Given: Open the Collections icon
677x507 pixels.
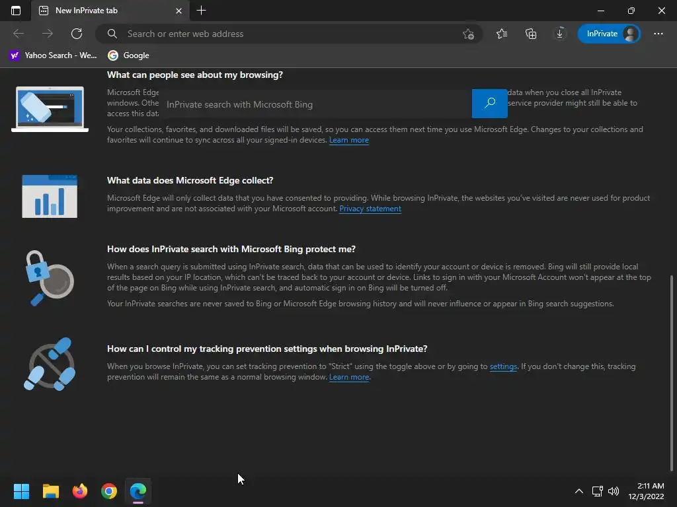Looking at the screenshot, I should coord(531,34).
